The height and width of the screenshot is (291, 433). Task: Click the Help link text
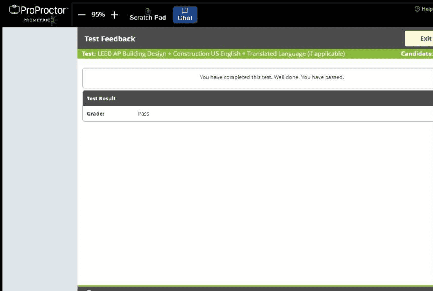click(x=427, y=9)
